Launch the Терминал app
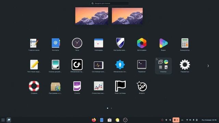The height and width of the screenshot is (123, 219). point(142,65)
